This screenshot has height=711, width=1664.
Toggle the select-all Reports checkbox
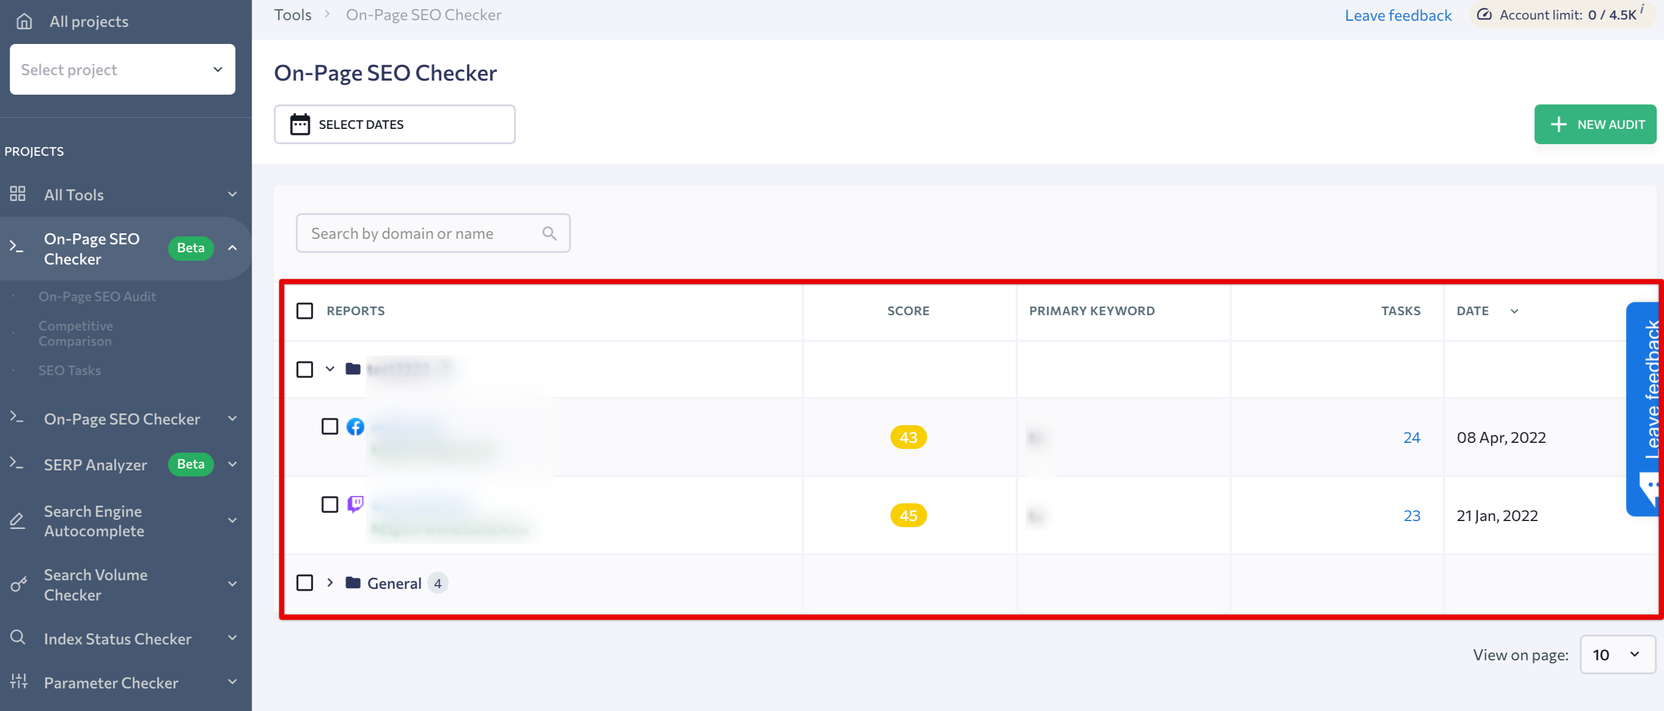[304, 311]
